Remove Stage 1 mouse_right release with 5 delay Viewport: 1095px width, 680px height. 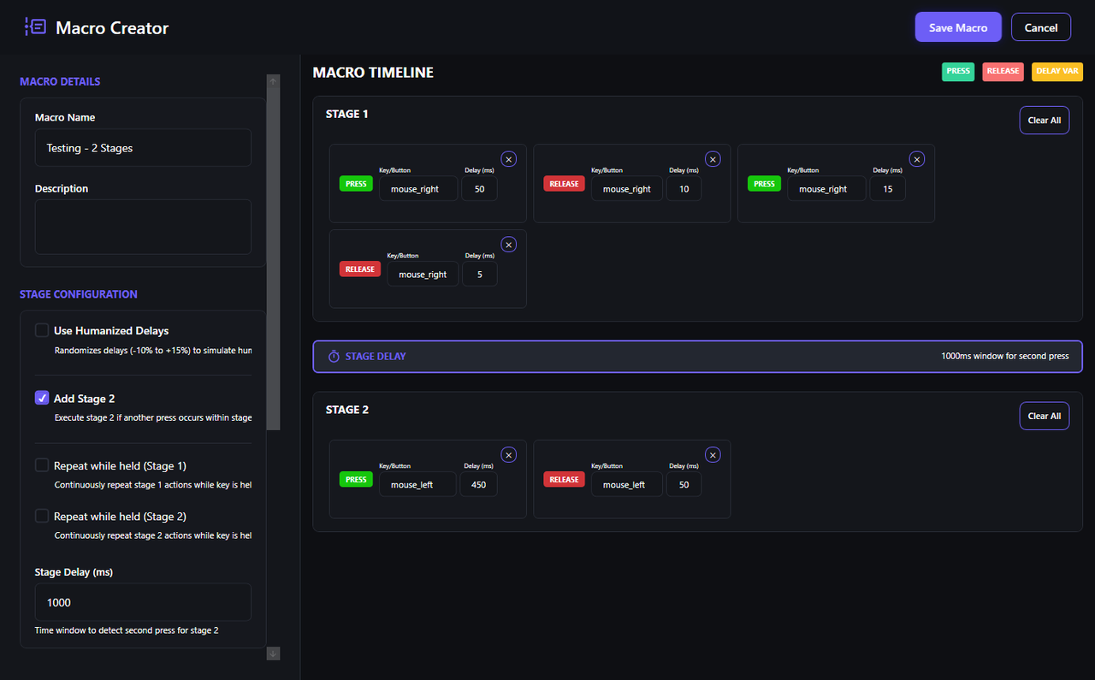[508, 245]
